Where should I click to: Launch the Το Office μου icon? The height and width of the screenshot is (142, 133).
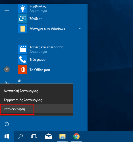click(23, 70)
